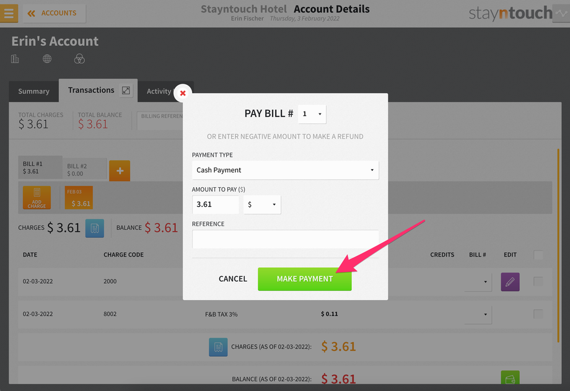The width and height of the screenshot is (570, 391).
Task: Open the Bill # dropdown for the 2000 row
Action: click(478, 282)
